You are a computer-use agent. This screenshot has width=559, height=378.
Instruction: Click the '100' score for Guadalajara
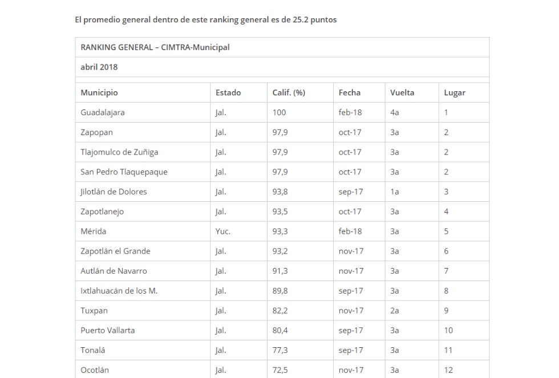coord(279,112)
